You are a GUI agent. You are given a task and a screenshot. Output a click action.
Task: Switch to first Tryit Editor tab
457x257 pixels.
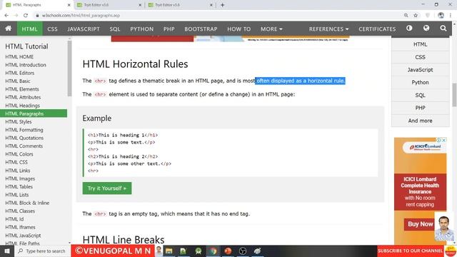(x=109, y=5)
